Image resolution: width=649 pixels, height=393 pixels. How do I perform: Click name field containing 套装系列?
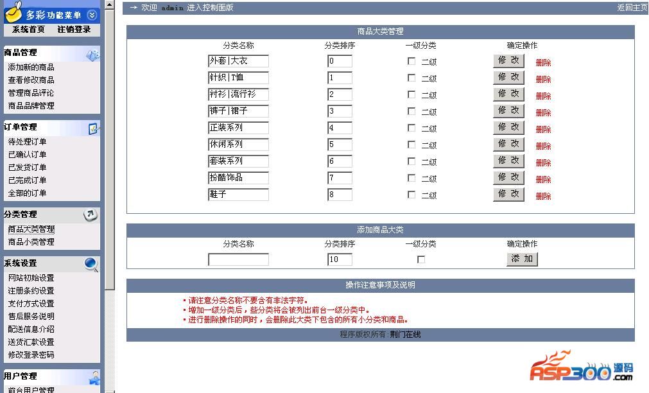(238, 161)
